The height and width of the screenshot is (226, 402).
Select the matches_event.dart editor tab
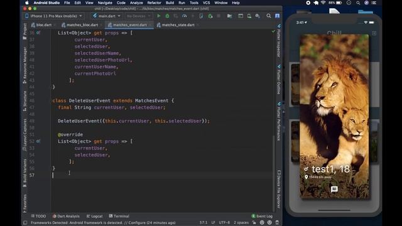pyautogui.click(x=129, y=25)
